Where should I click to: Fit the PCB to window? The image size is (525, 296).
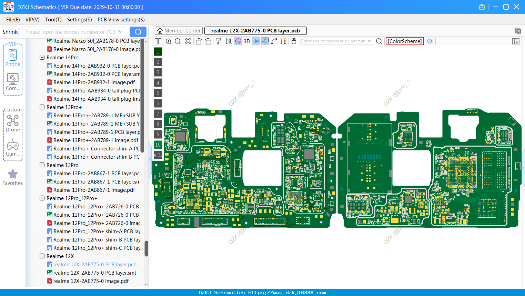point(188,41)
